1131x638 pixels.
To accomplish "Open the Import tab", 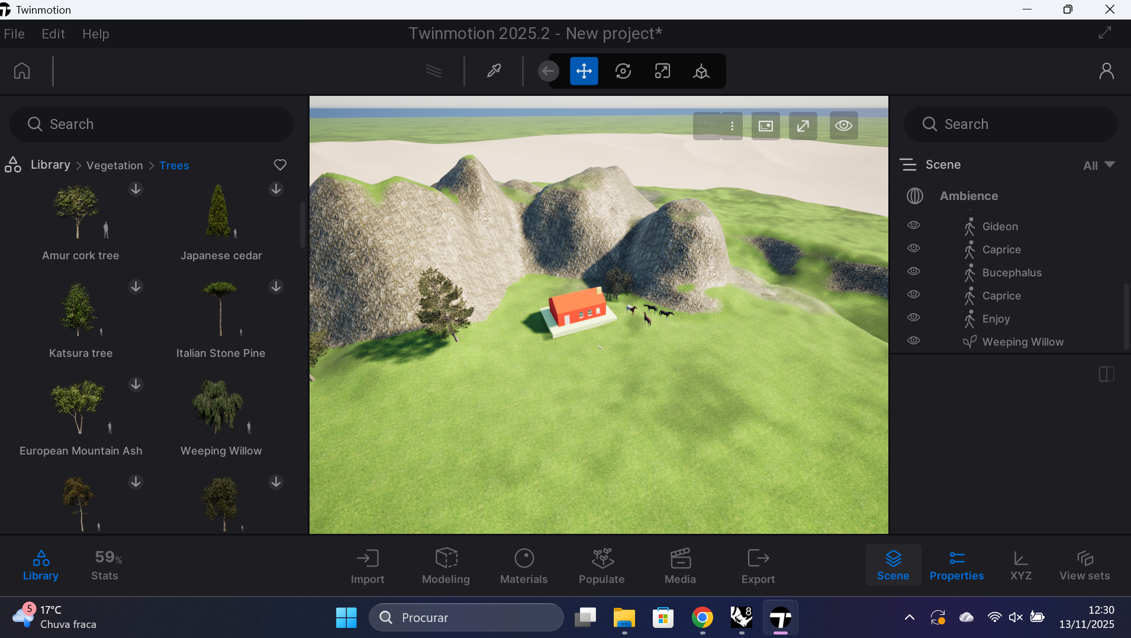I will [368, 566].
